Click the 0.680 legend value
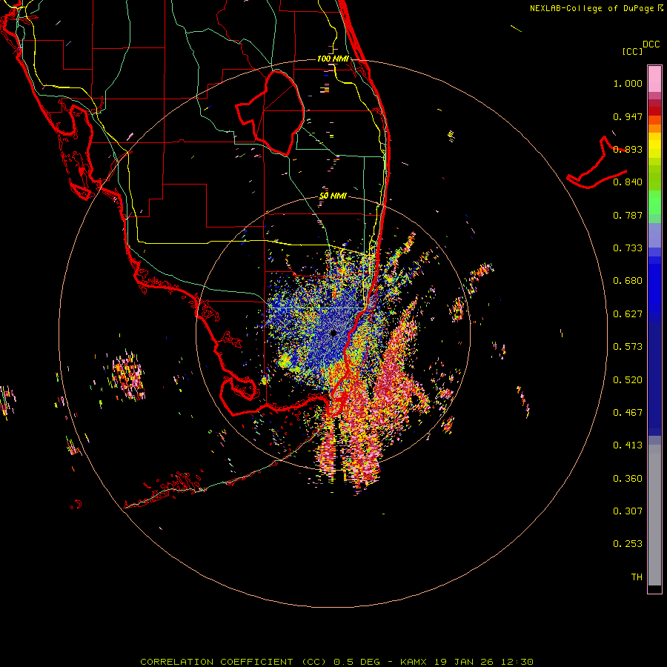Screen dimensions: 667x667 point(628,281)
